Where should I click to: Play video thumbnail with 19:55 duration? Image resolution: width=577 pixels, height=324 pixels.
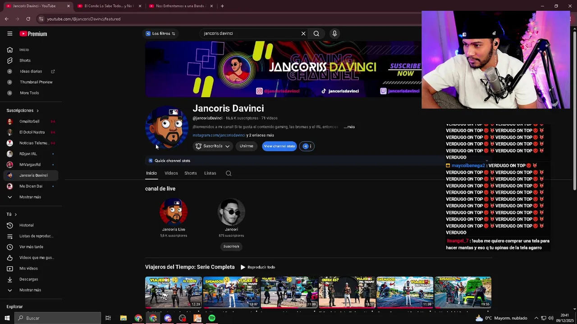click(x=463, y=292)
